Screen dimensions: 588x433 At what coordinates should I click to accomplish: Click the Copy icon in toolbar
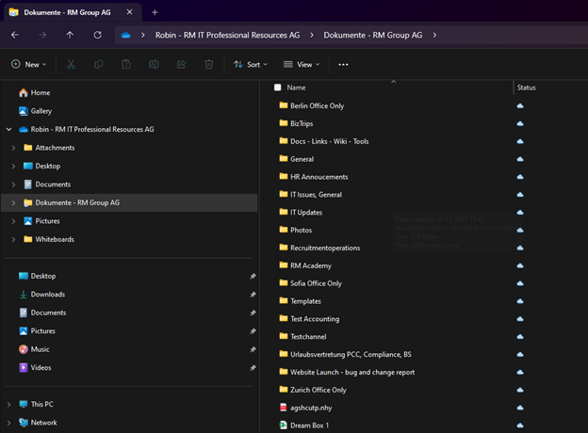click(98, 65)
